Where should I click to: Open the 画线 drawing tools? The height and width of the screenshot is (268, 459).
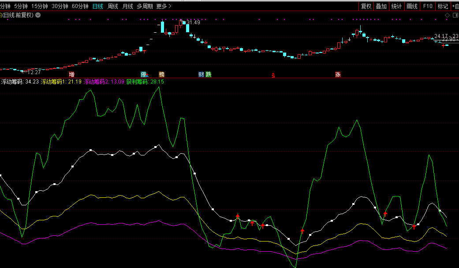click(x=412, y=6)
